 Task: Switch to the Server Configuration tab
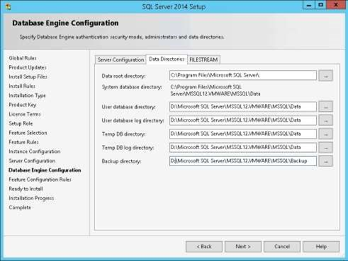coord(120,60)
